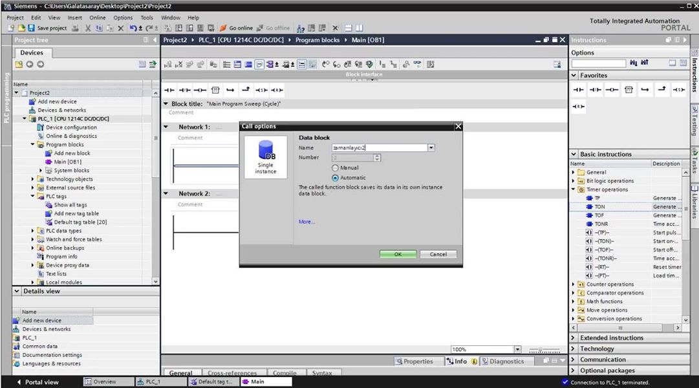Click the Delete X icon in toolbar
699x388 pixels.
pos(121,28)
